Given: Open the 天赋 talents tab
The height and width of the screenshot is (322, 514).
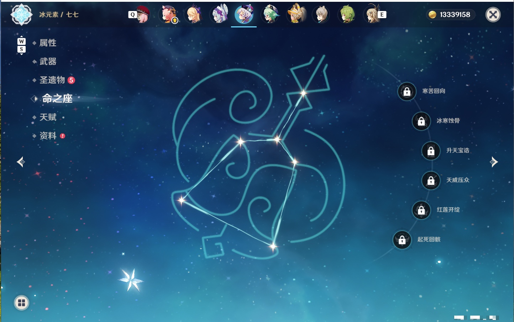Looking at the screenshot, I should [x=48, y=117].
